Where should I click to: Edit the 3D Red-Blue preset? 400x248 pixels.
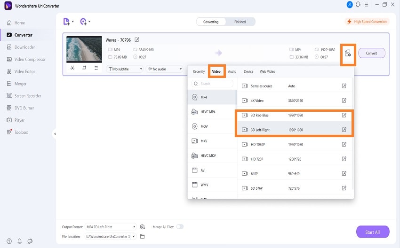point(344,115)
